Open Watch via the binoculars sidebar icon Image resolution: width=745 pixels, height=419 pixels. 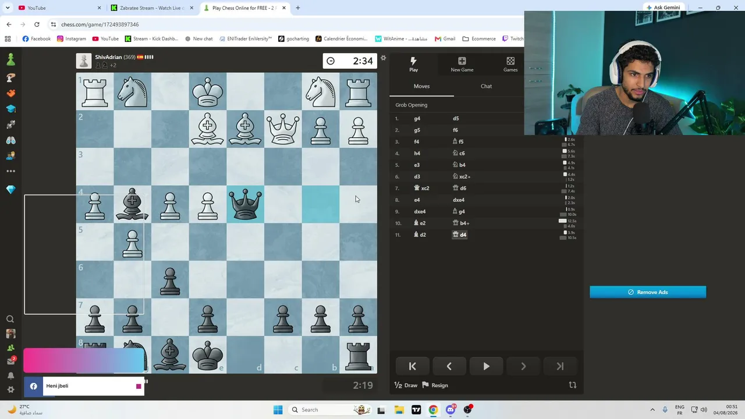click(10, 140)
